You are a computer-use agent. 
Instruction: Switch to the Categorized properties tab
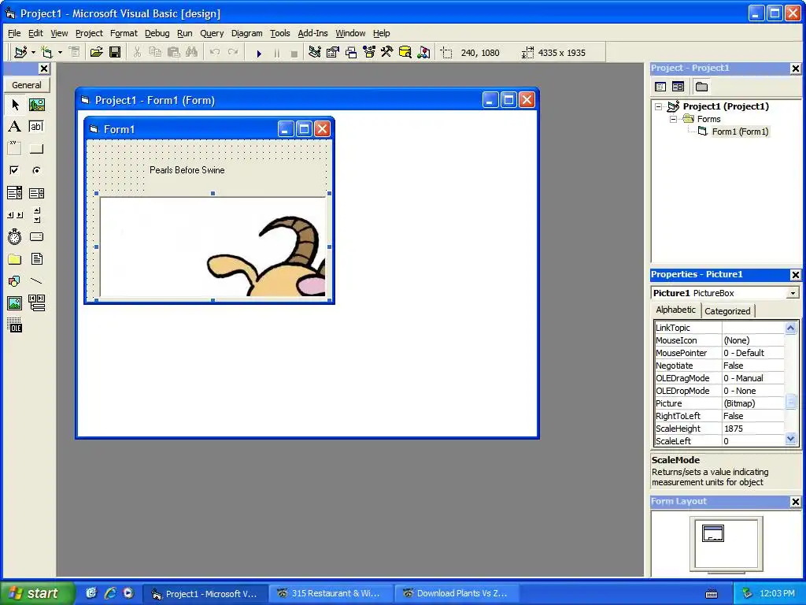pyautogui.click(x=727, y=311)
